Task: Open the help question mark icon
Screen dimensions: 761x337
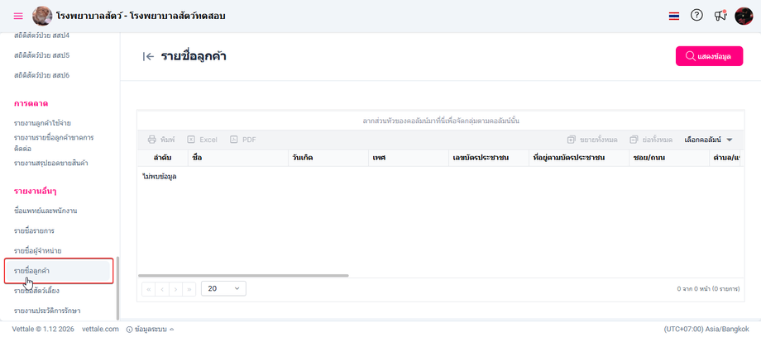Action: (696, 16)
